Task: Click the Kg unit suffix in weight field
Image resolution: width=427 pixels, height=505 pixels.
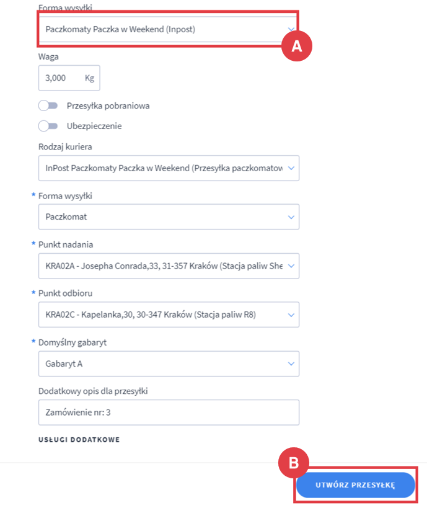Action: [90, 78]
